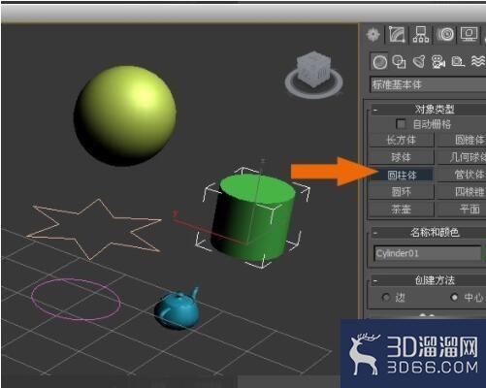Click the 长方体 button
The width and height of the screenshot is (486, 388).
point(401,140)
